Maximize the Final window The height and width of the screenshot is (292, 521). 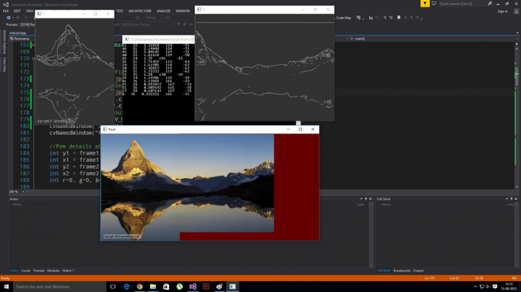click(x=301, y=129)
